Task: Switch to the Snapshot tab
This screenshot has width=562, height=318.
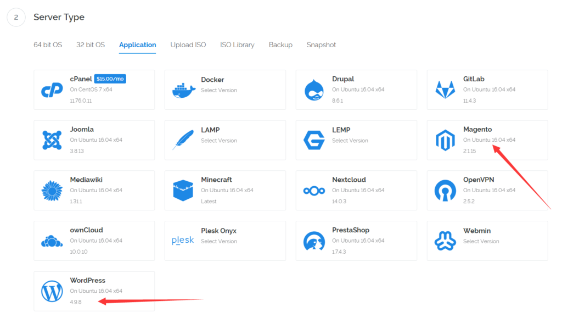Action: (x=321, y=45)
